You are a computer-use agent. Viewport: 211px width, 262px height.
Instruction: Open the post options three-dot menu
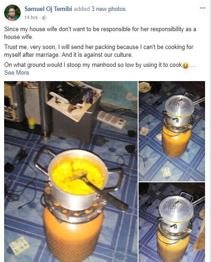click(x=202, y=8)
